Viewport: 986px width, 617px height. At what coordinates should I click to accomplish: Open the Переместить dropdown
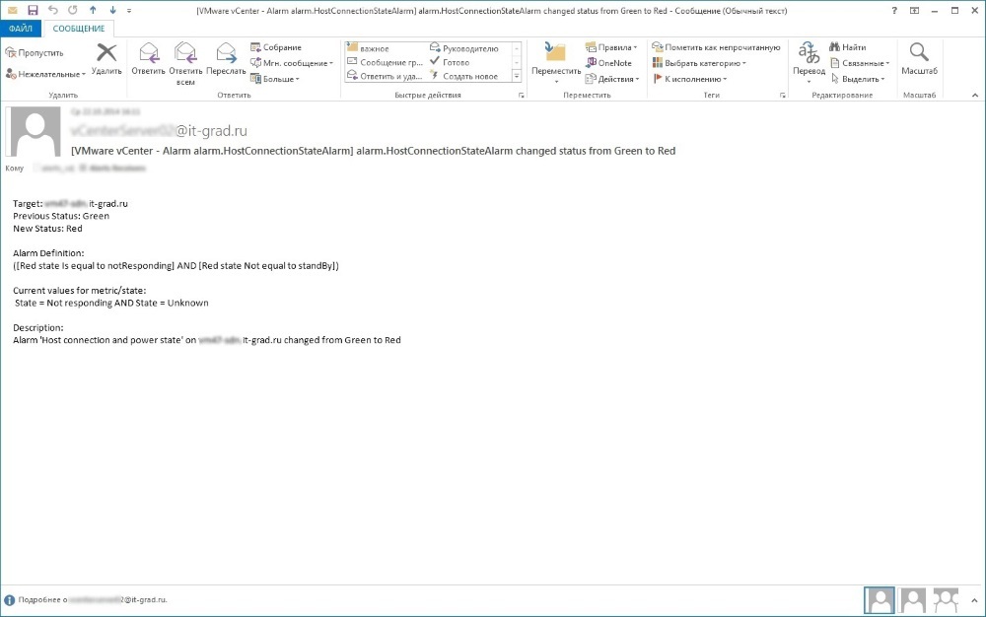click(x=556, y=61)
